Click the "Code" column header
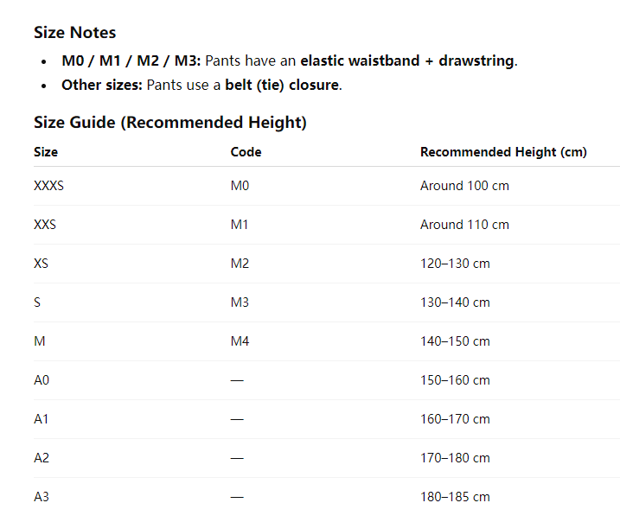Screen dimensions: 620x522 (x=246, y=152)
